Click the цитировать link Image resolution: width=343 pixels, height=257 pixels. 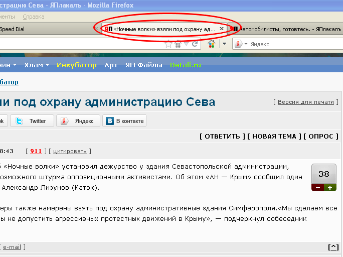coord(70,151)
